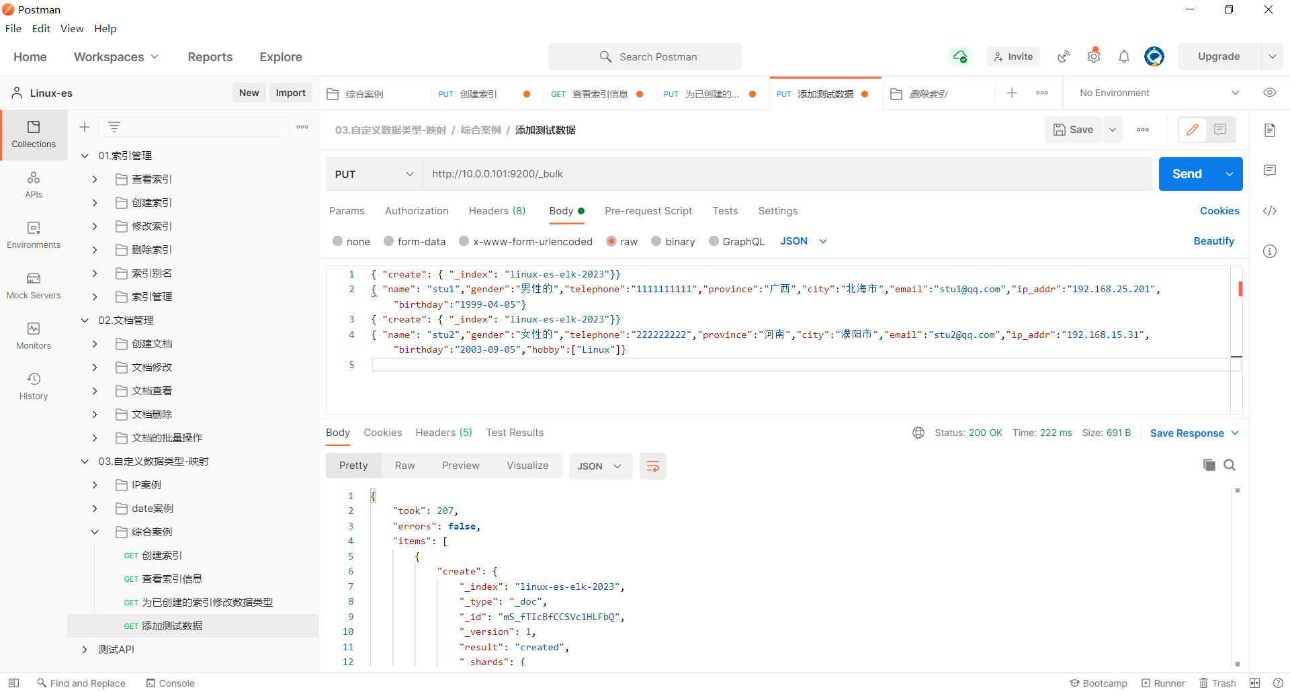Select the none body type radio

(338, 241)
